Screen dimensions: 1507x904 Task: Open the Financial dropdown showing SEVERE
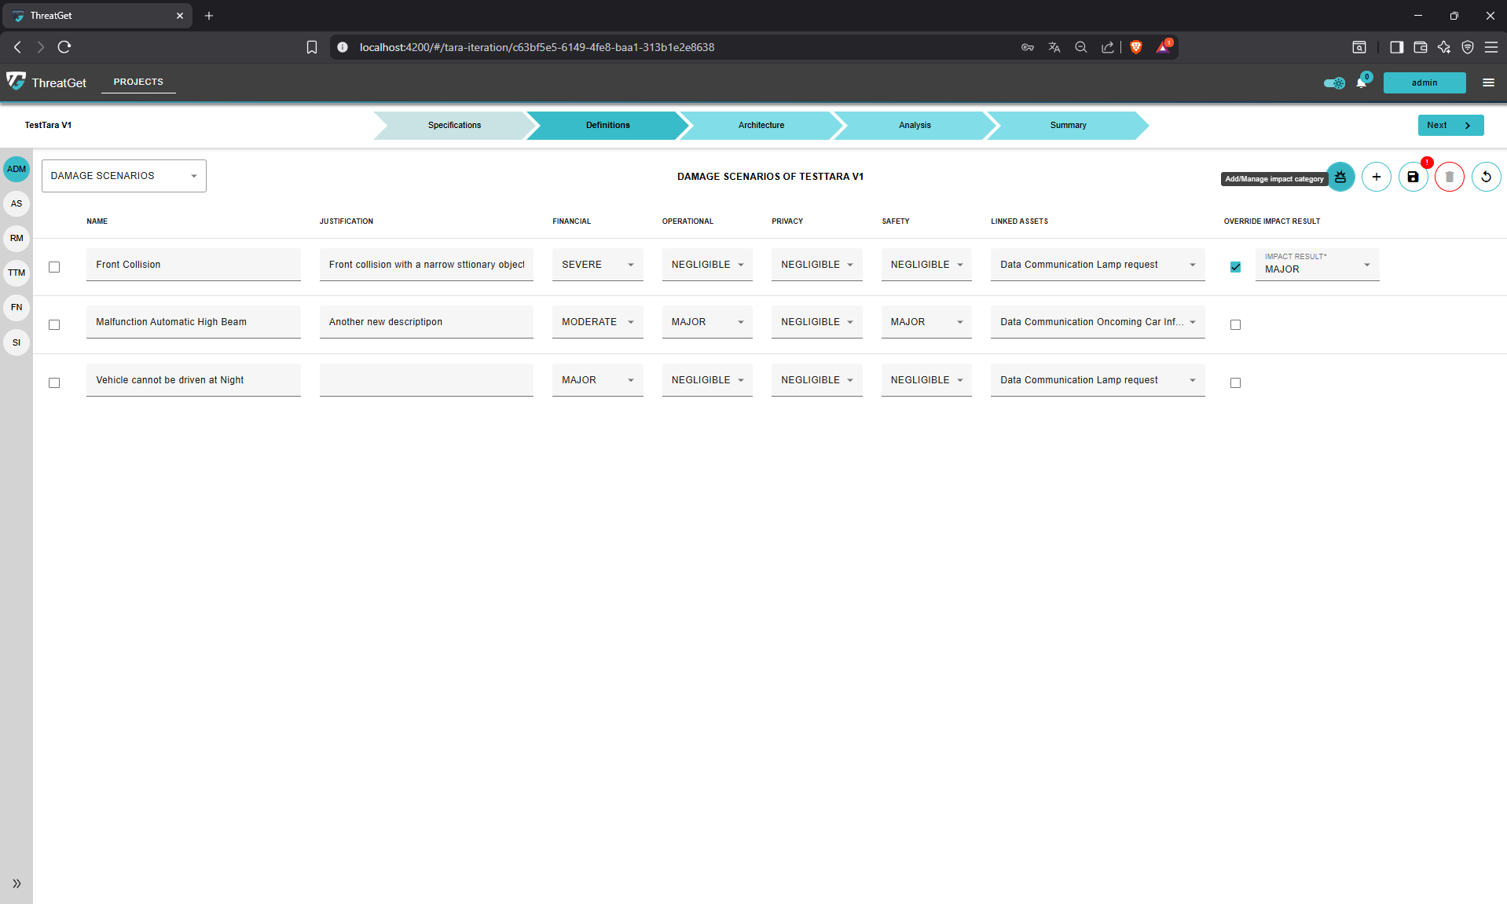pyautogui.click(x=597, y=265)
